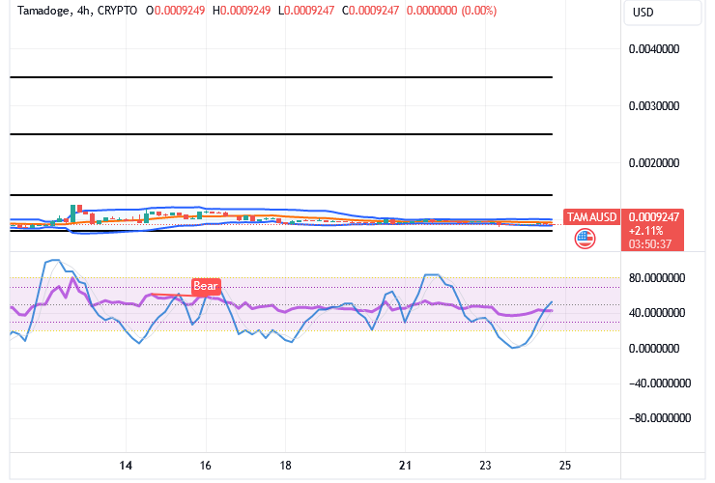Click the 03:50:37 countdown timer
This screenshot has height=483, width=715.
(650, 244)
